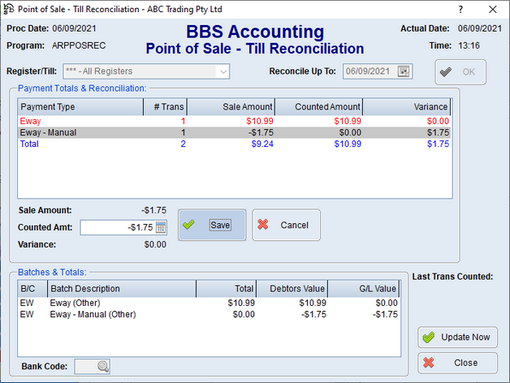This screenshot has width=510, height=383.
Task: Click the Batch Description column header
Action: pos(120,289)
